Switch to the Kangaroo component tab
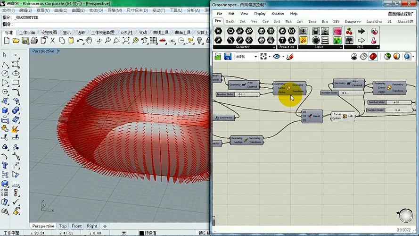Image resolution: width=419 pixels, height=236 pixels. (353, 21)
